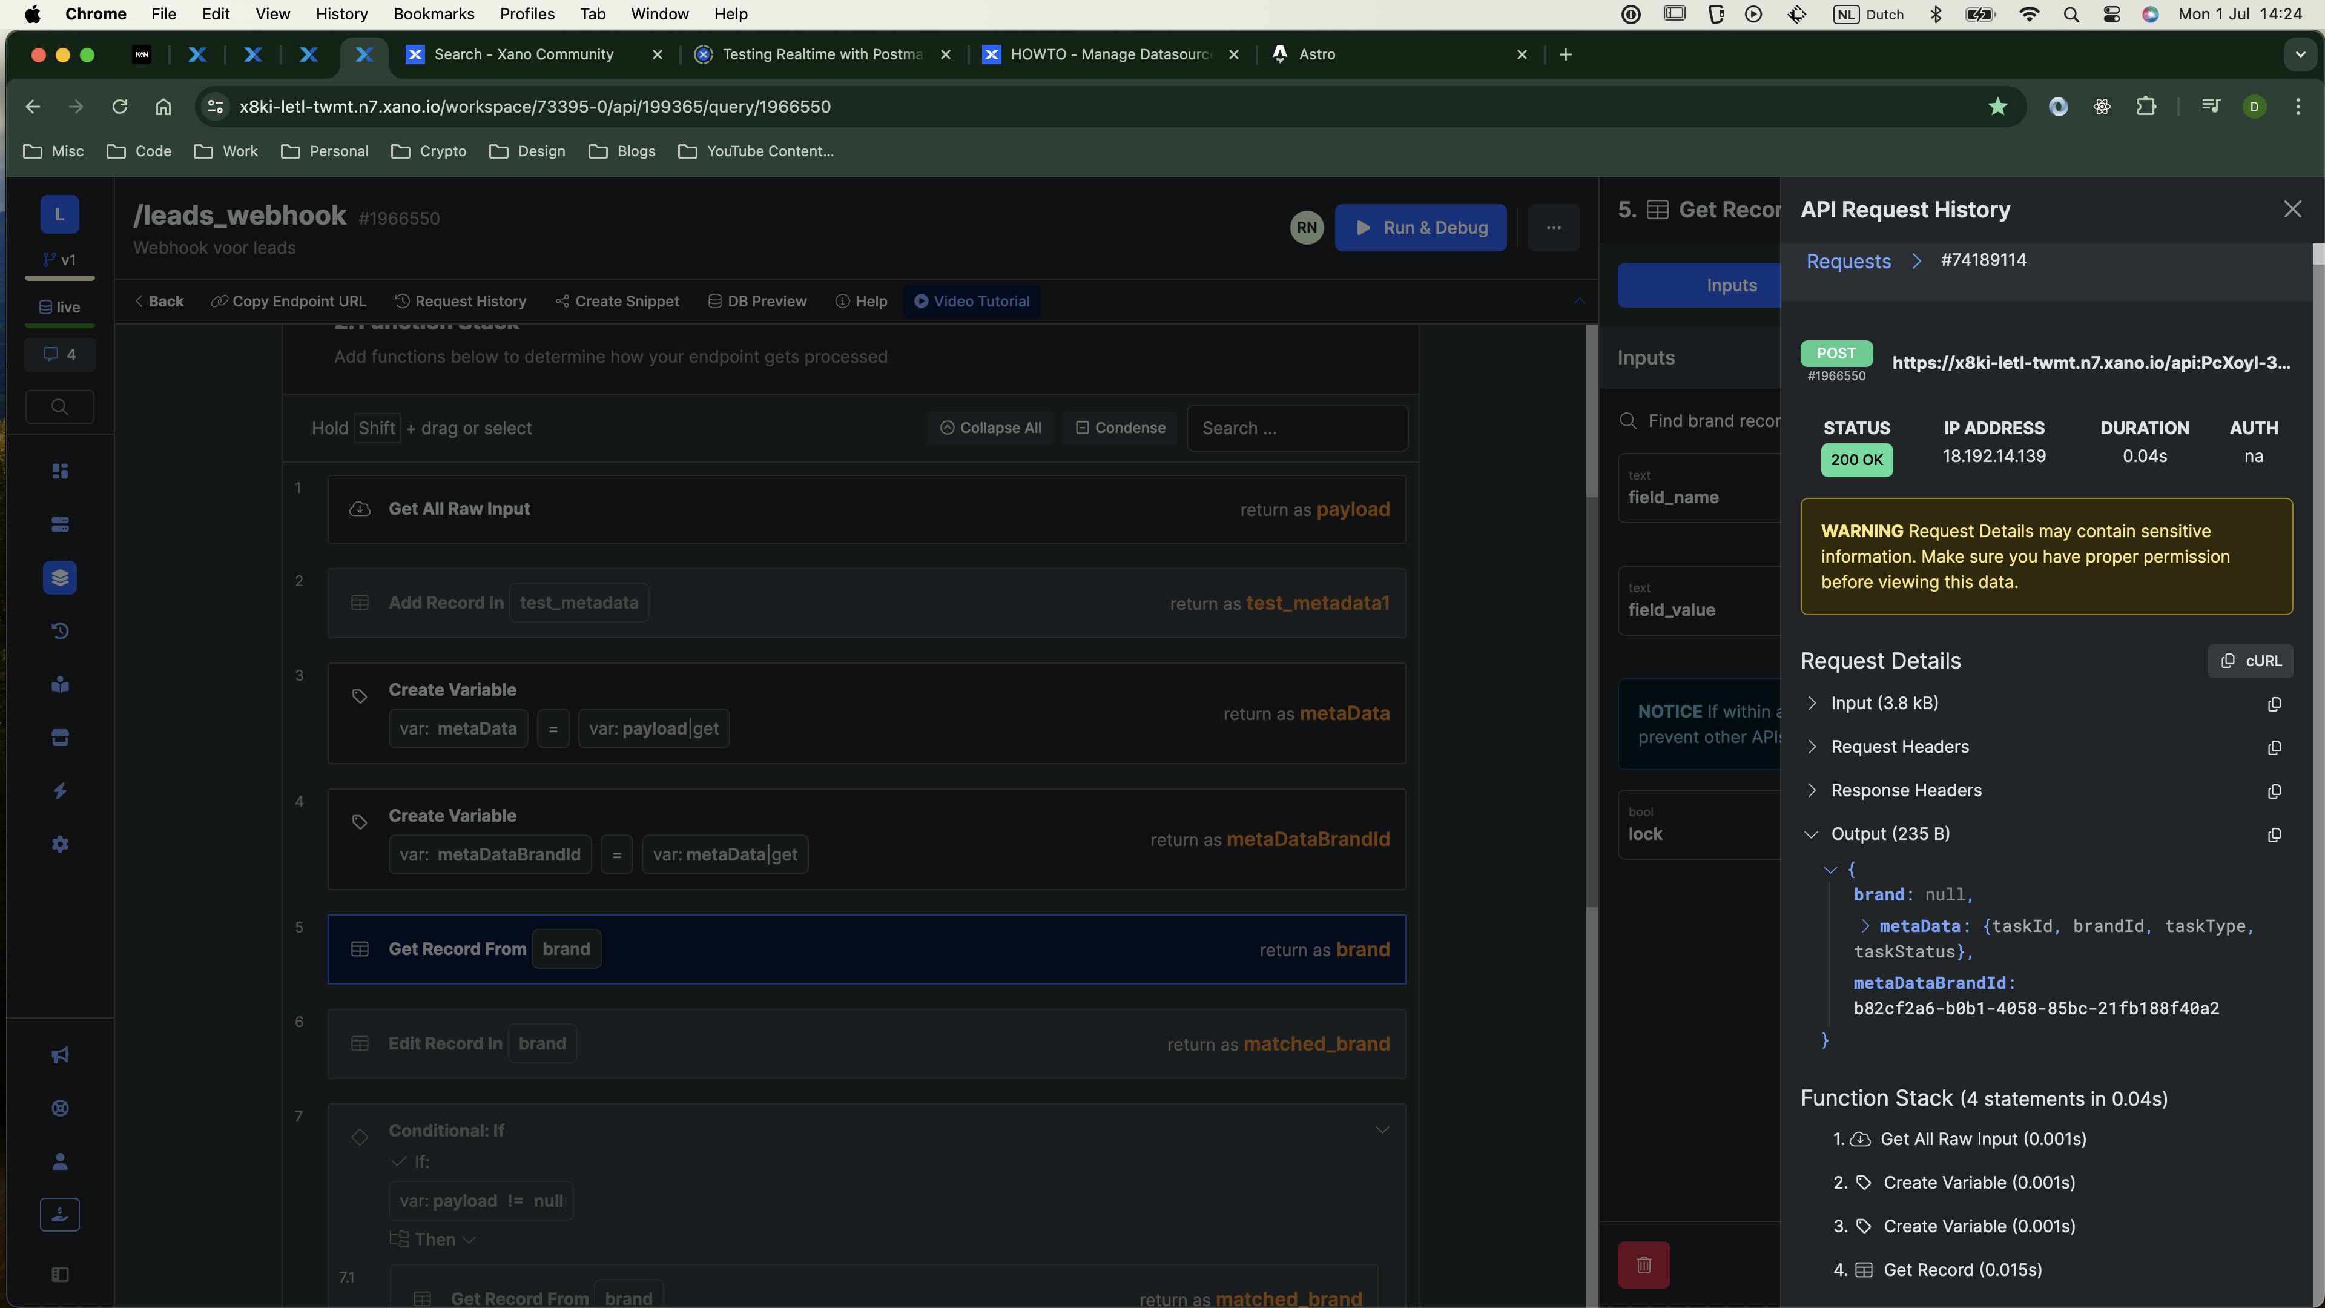The width and height of the screenshot is (2325, 1308).
Task: Collapse the Conditional: If block chevron
Action: pyautogui.click(x=1381, y=1130)
